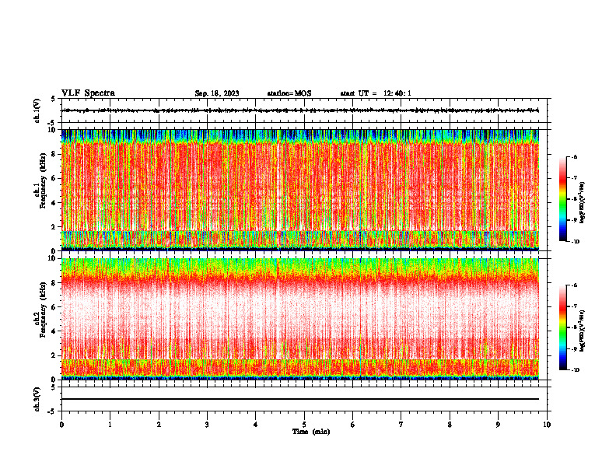Click the "ch.1(V)" waveform axis label
This screenshot has width=616, height=476.
click(x=37, y=110)
